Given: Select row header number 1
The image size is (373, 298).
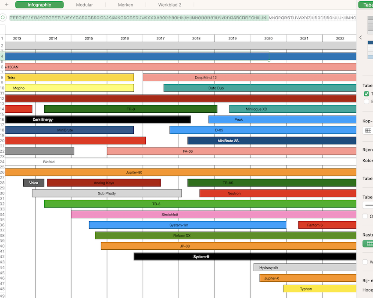Looking at the screenshot, I should click(2, 38).
